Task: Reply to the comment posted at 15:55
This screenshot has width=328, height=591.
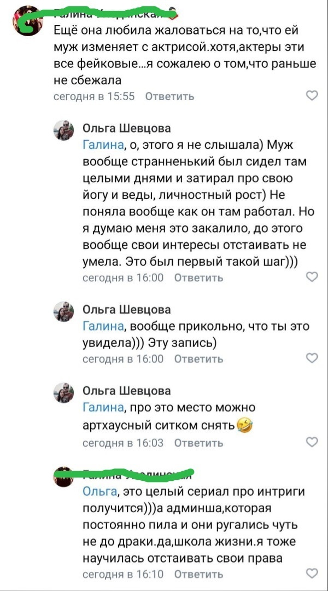Action: [x=169, y=96]
